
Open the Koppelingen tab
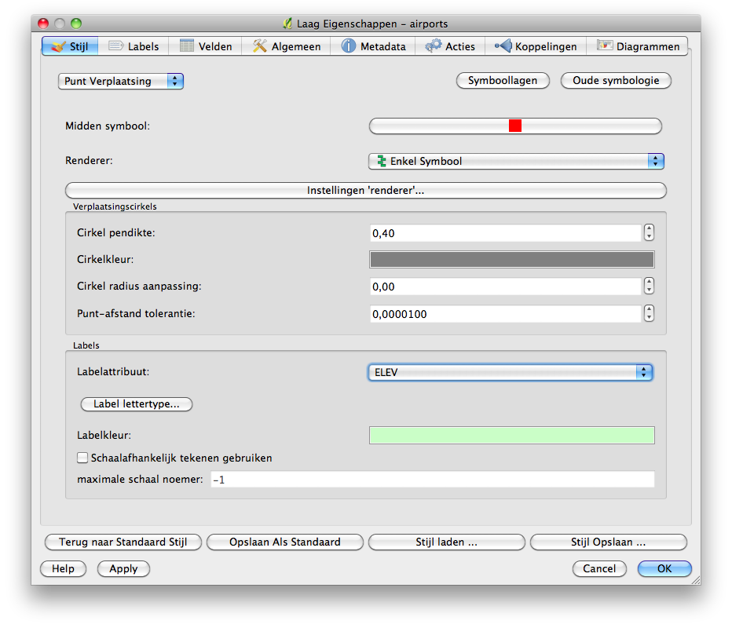536,46
